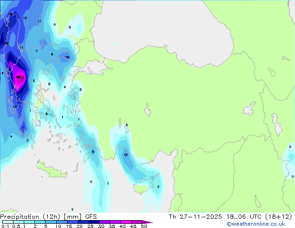The image size is (295, 228).
Task: Click the '14' precipitation value on the map
Action: (15, 107)
